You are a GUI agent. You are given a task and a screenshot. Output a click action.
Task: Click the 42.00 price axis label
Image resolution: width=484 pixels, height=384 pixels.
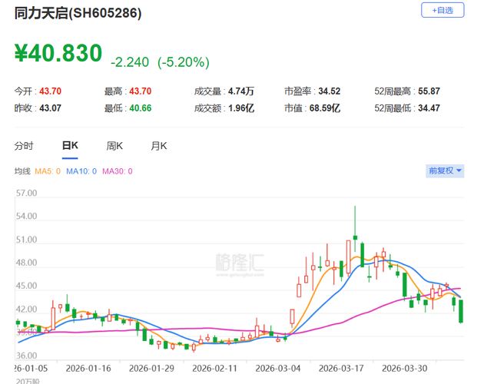coord(27,310)
